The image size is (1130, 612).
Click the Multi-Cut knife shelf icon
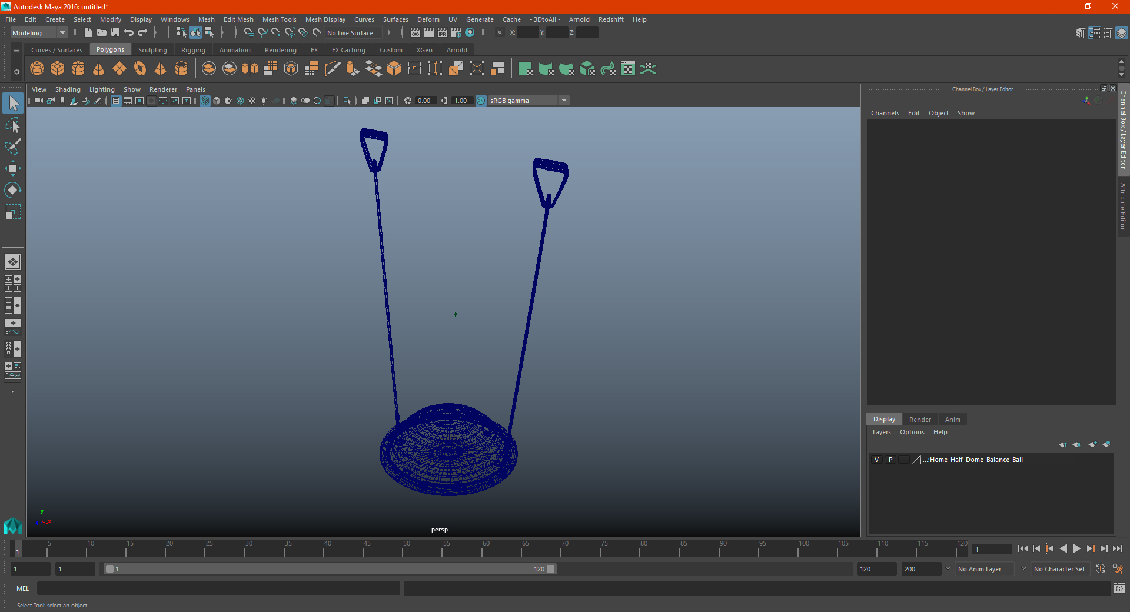tap(333, 69)
